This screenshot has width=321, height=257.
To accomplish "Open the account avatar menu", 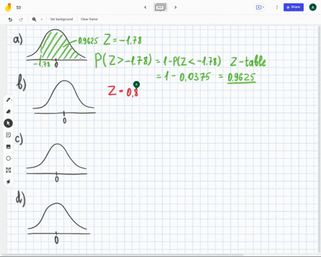I will (x=313, y=7).
